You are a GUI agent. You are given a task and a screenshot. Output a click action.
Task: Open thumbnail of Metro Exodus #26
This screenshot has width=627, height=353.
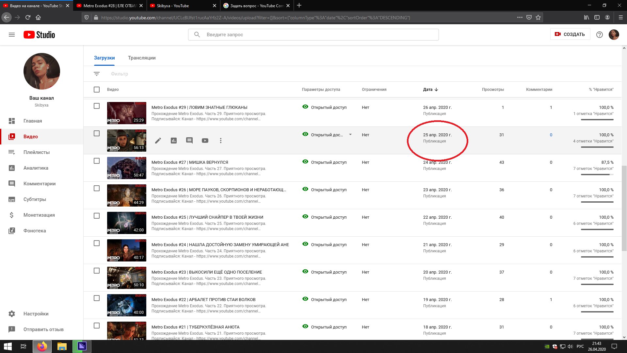(127, 195)
